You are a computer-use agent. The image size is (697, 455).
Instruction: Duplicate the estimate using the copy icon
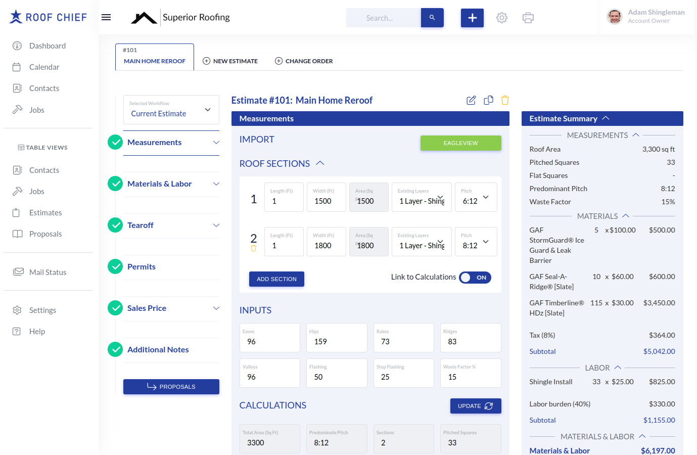point(488,100)
